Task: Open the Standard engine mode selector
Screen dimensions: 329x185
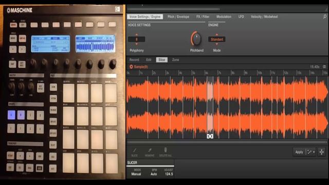Action: coord(217,39)
